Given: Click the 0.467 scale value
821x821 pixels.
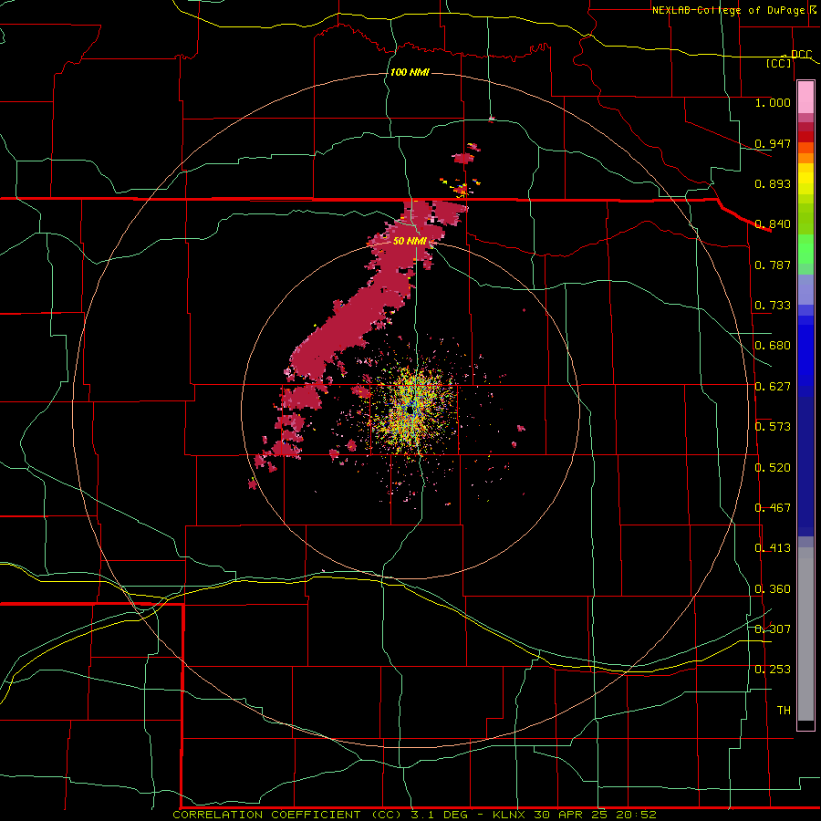Looking at the screenshot, I should (x=773, y=508).
